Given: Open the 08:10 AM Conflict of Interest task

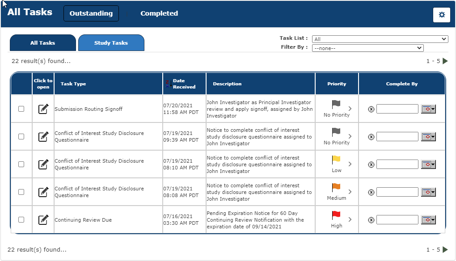Looking at the screenshot, I should click(x=43, y=164).
